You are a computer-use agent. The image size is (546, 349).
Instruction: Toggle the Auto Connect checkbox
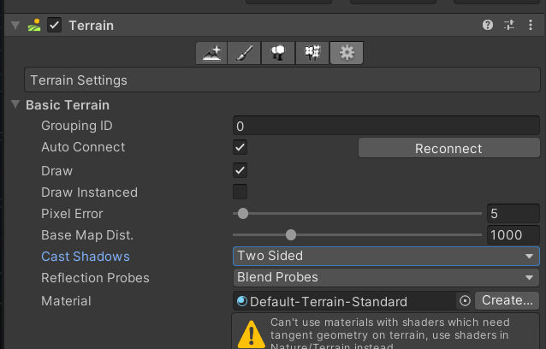pos(240,147)
